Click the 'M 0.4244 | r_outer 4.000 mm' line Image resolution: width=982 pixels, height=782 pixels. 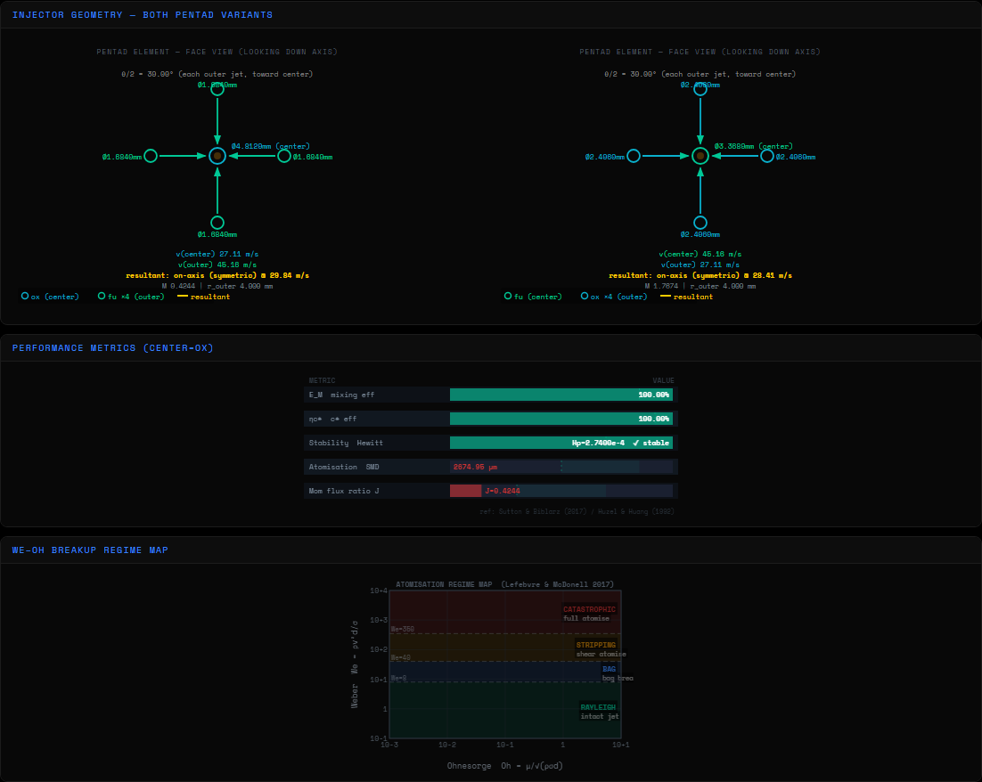click(x=217, y=286)
